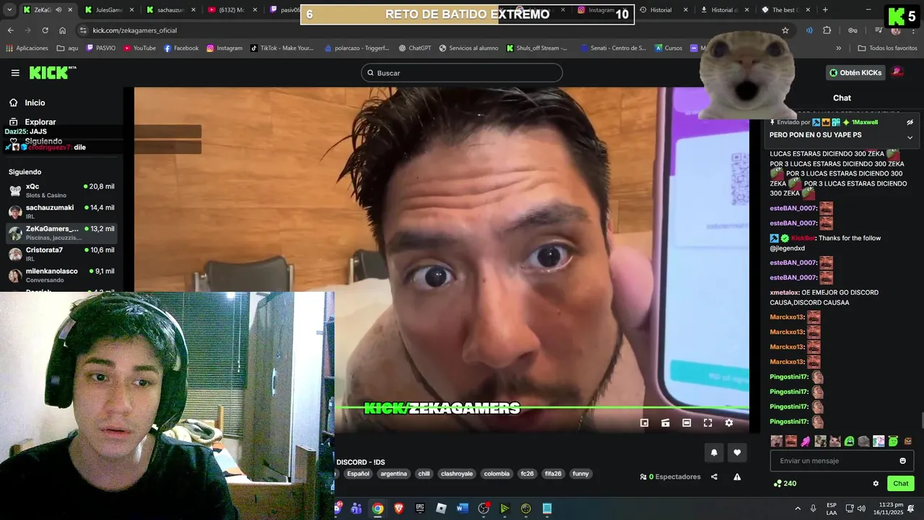
Task: Open the Todos los favoritos folder
Action: 888,48
